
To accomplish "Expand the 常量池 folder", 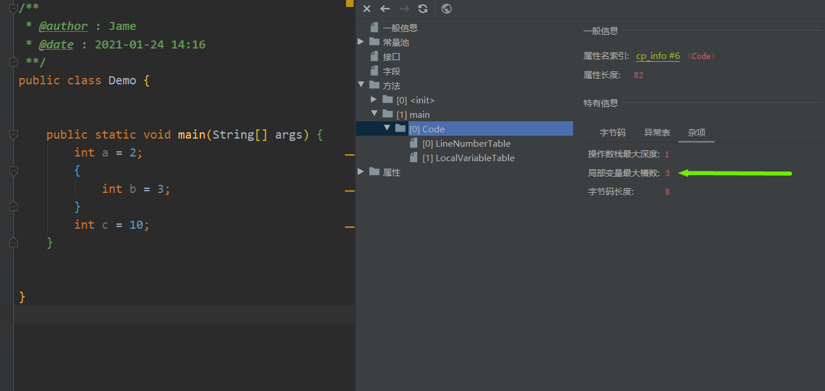I will (x=361, y=42).
